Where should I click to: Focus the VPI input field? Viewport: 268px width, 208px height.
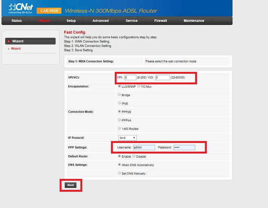pyautogui.click(x=130, y=78)
